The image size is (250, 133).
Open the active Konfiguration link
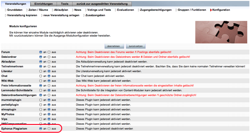[221, 10]
